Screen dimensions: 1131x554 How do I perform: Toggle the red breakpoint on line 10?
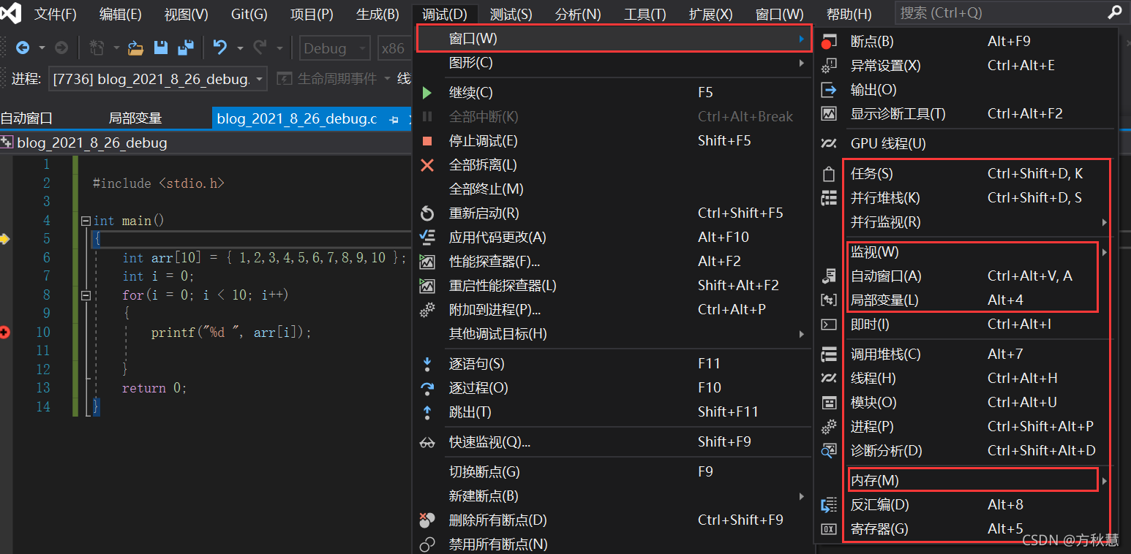point(4,333)
